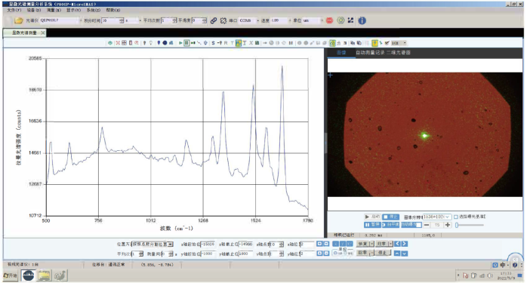Open the 10% zoom dropdown in the spectrum toolbar
This screenshot has width=527, height=283.
tap(405, 43)
